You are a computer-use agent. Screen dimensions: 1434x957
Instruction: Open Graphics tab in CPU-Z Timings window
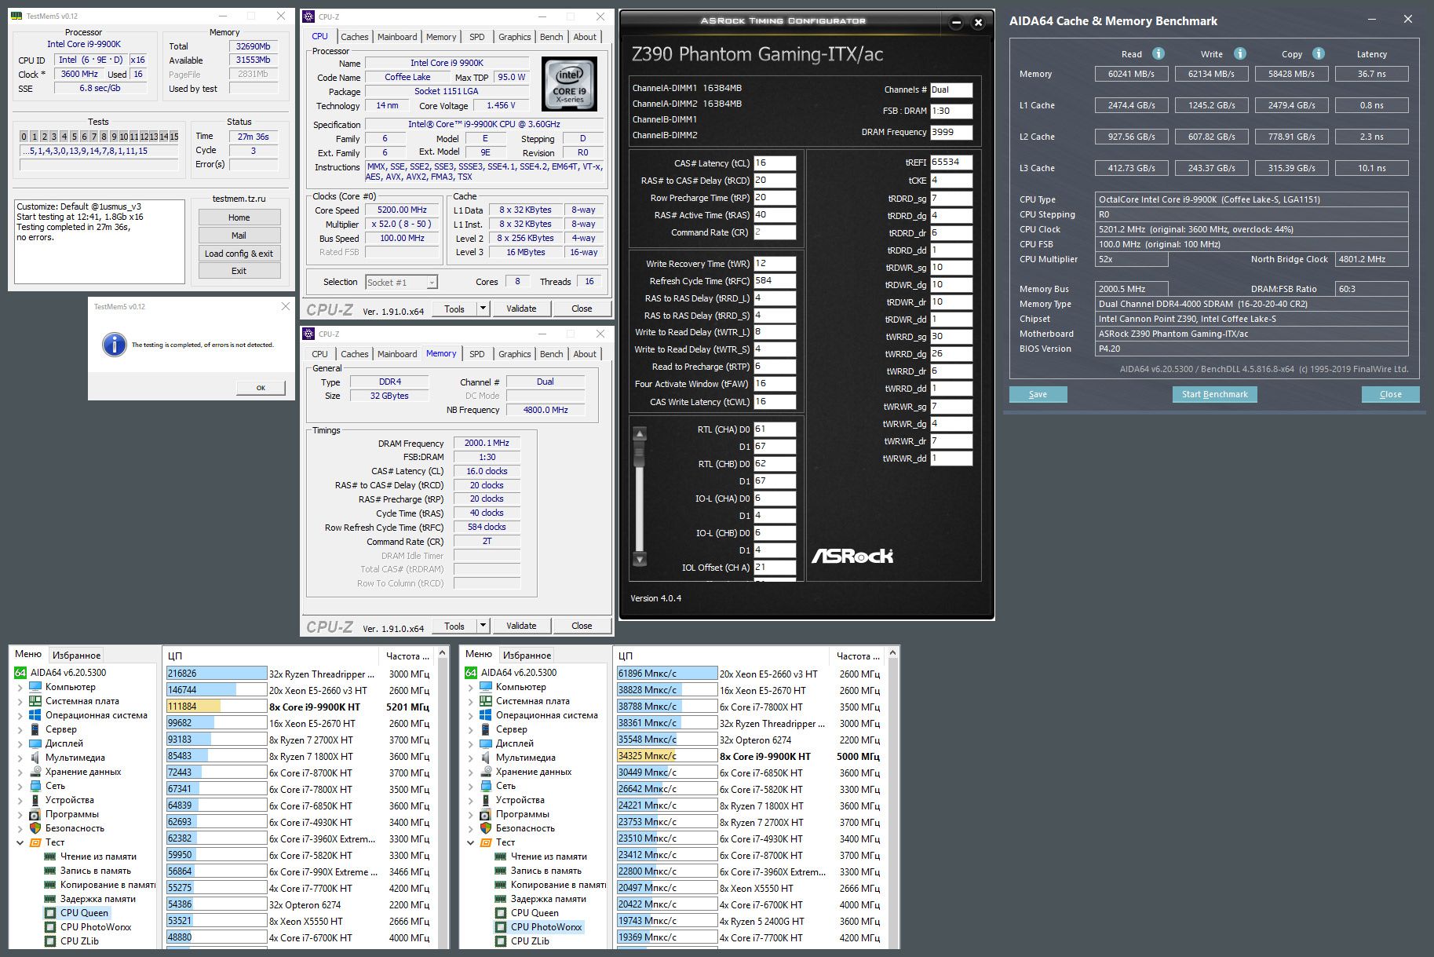[x=514, y=354]
